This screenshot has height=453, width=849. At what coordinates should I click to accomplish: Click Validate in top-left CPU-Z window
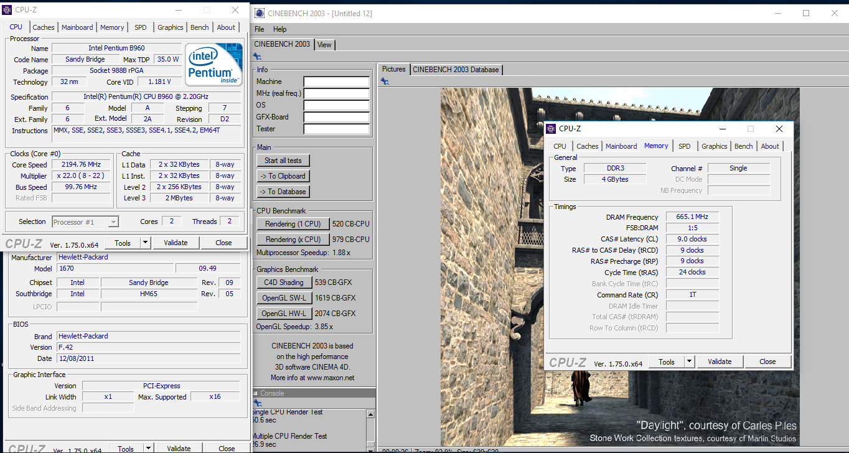(x=176, y=243)
